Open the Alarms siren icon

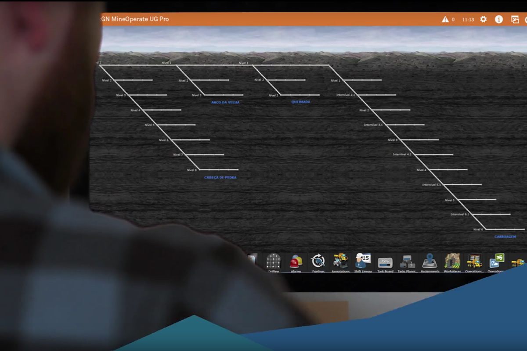[x=296, y=262]
